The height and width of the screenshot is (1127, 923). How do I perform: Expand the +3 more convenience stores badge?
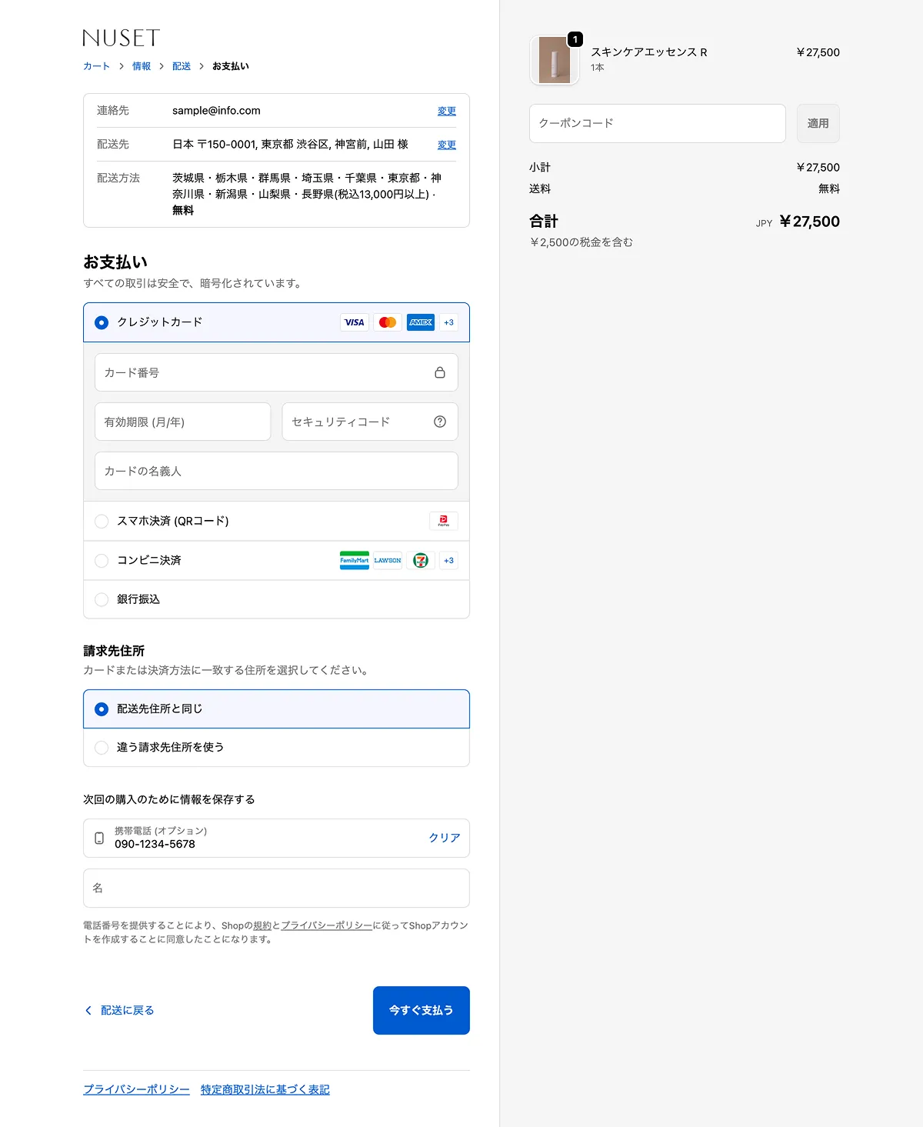point(448,560)
